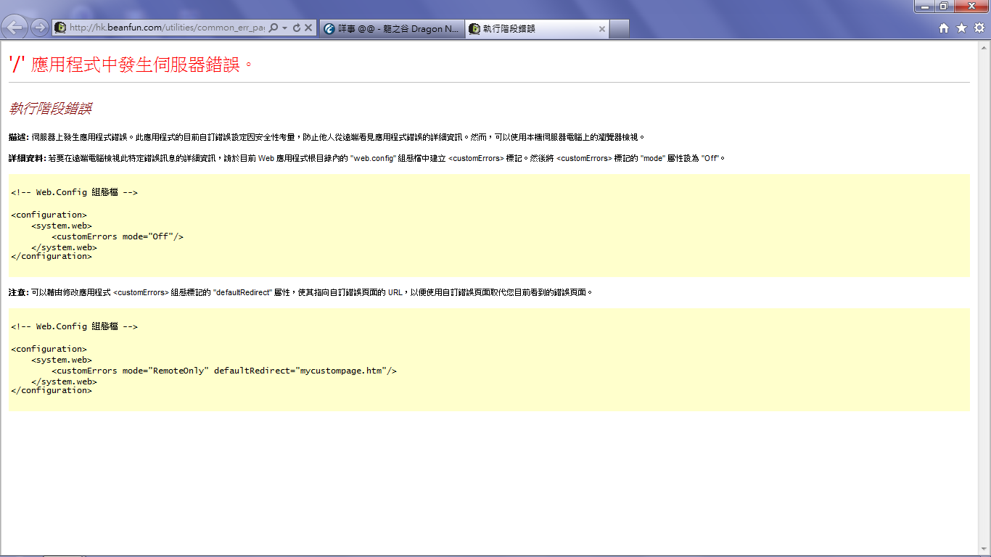Click the beanfun site icon in address bar
The width and height of the screenshot is (991, 557).
tap(61, 28)
